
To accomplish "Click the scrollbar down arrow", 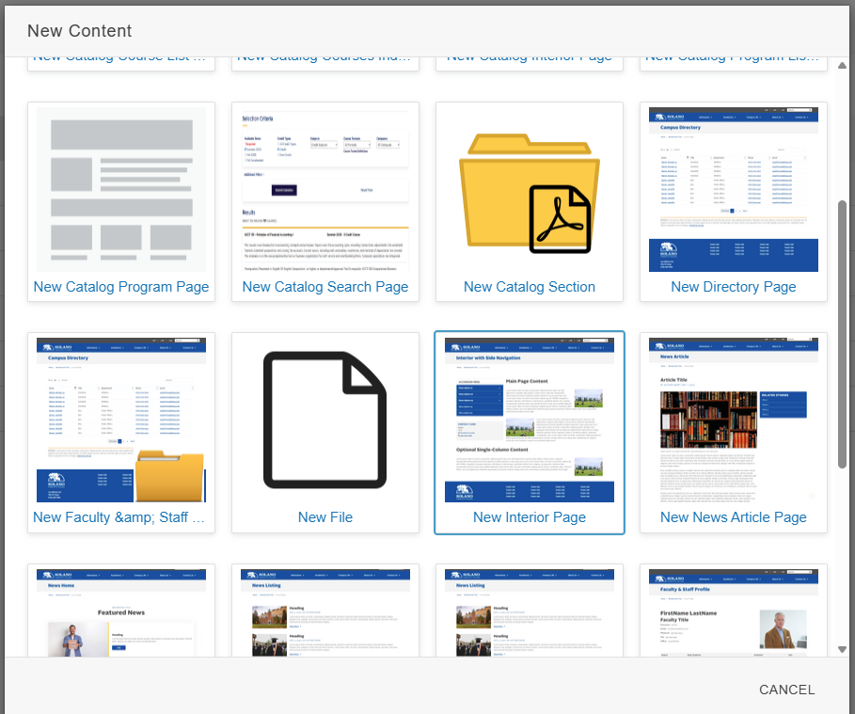I will pos(842,650).
